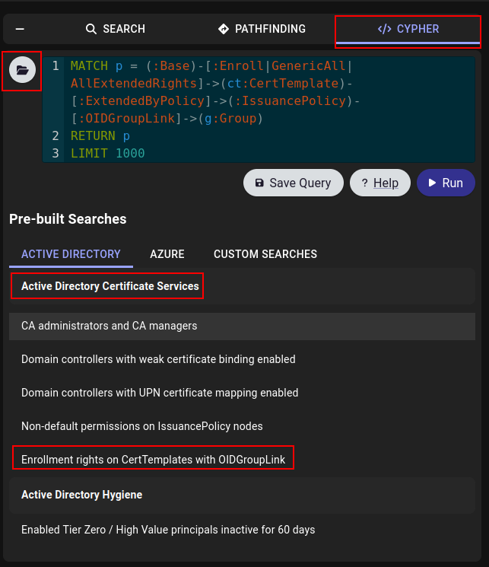Click inside the Cypher query editor
The height and width of the screenshot is (567, 489).
pos(259,110)
